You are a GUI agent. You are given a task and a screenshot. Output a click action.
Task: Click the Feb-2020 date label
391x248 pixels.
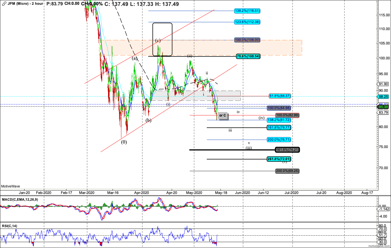click(x=44, y=193)
